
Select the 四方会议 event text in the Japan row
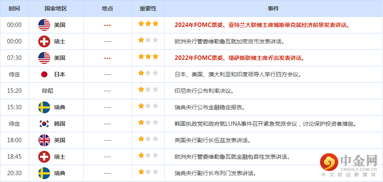(238, 74)
